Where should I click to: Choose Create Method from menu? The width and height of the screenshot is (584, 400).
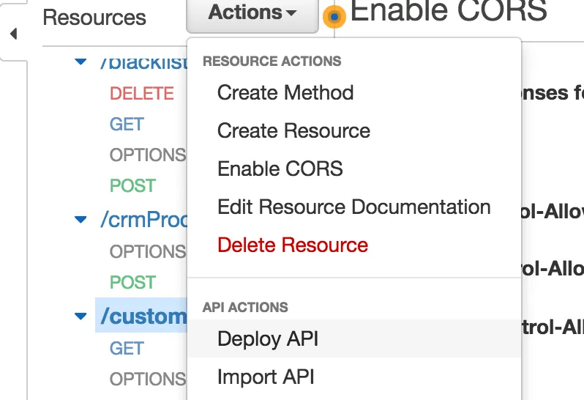(285, 93)
